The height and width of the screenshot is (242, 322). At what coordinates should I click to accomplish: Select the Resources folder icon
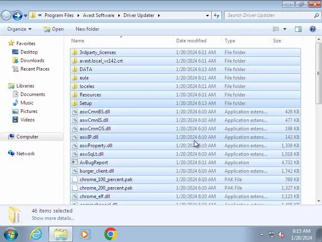tap(74, 95)
